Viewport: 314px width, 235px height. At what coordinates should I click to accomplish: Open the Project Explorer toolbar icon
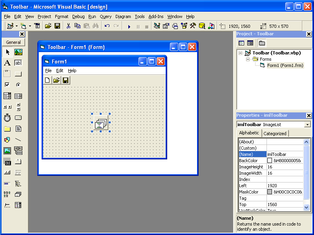(157, 26)
